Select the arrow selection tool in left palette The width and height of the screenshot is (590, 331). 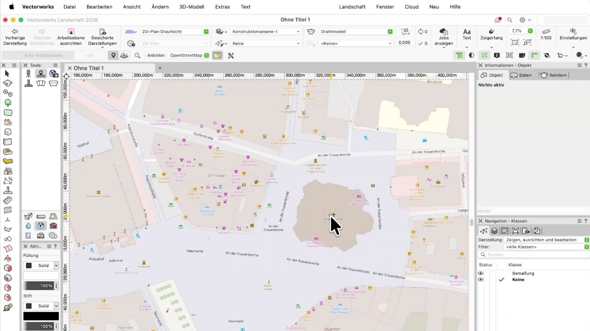tap(7, 74)
